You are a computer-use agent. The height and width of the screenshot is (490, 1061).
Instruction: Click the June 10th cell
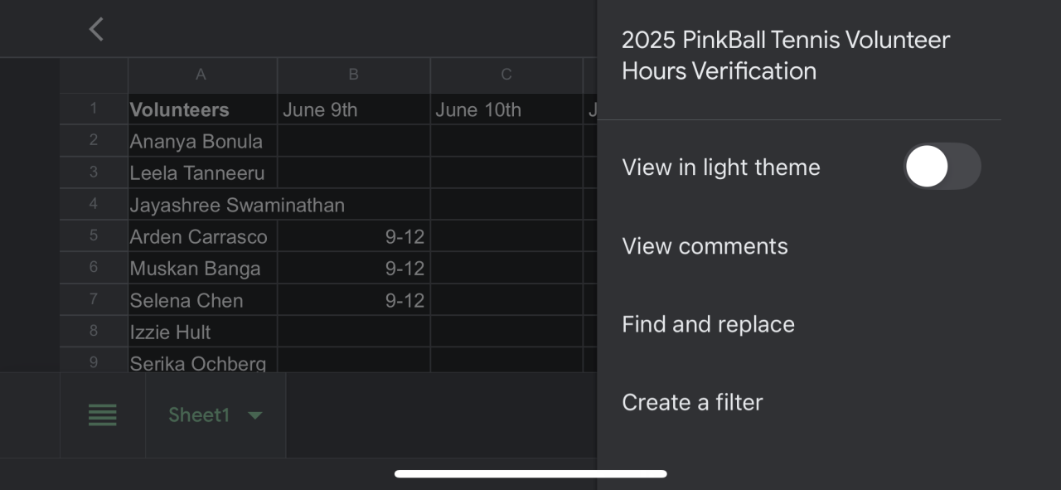(506, 109)
